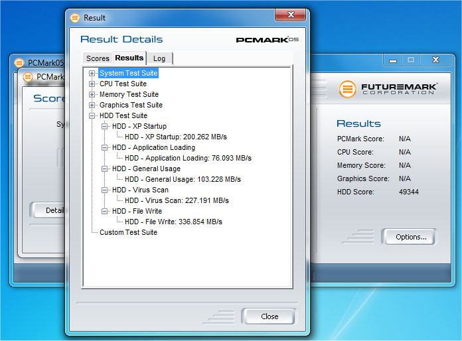
Task: Select Memory Test Suite row
Action: (129, 94)
